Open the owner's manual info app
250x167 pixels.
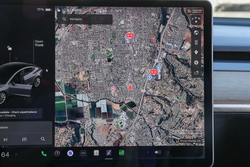pyautogui.click(x=96, y=153)
